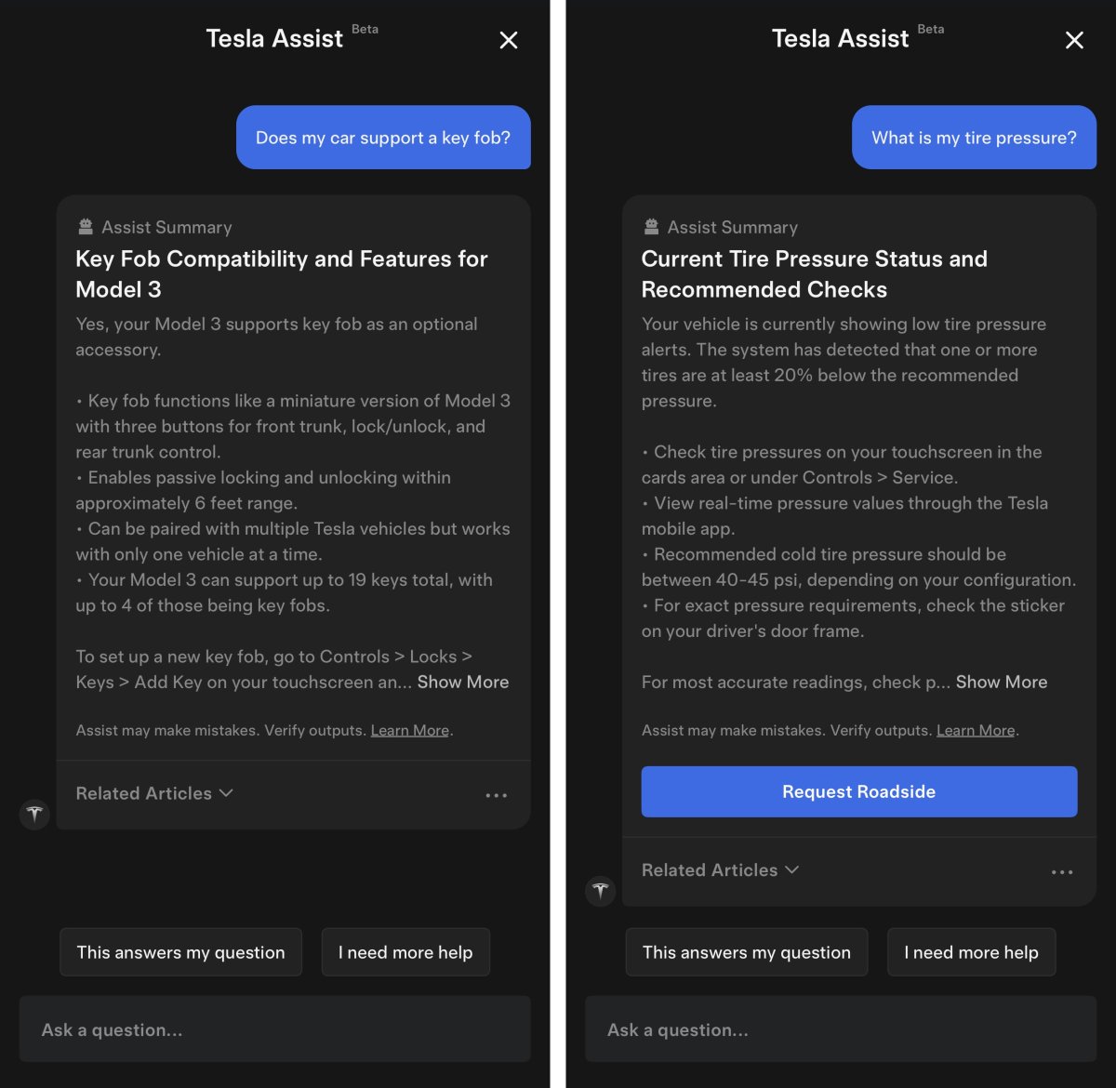
Task: Click Assist Summary robot icon in tire pressure card
Action: (x=652, y=227)
